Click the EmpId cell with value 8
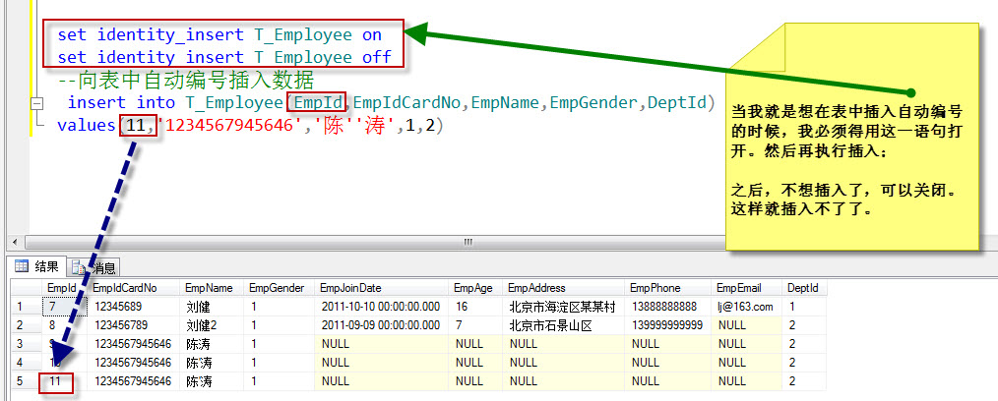The image size is (998, 401). click(x=66, y=325)
